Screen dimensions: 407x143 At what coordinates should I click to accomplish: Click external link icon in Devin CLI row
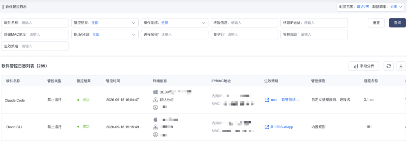click(x=266, y=127)
